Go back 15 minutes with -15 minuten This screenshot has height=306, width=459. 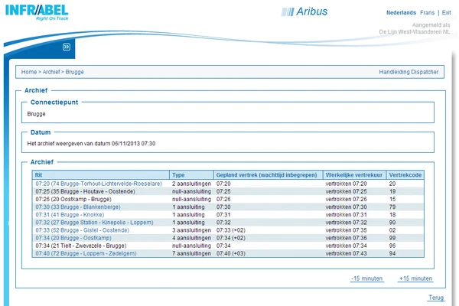367,278
